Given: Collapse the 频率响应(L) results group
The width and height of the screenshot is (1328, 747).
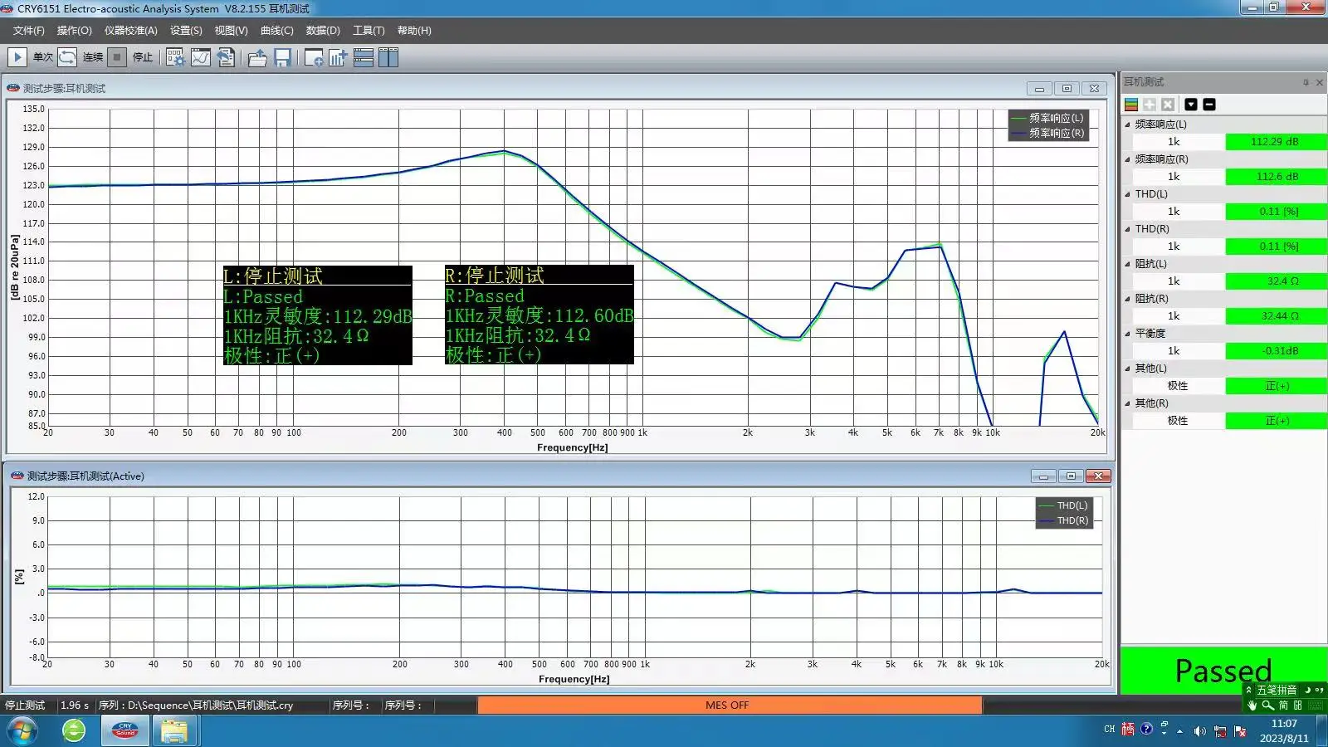Looking at the screenshot, I should pyautogui.click(x=1128, y=124).
